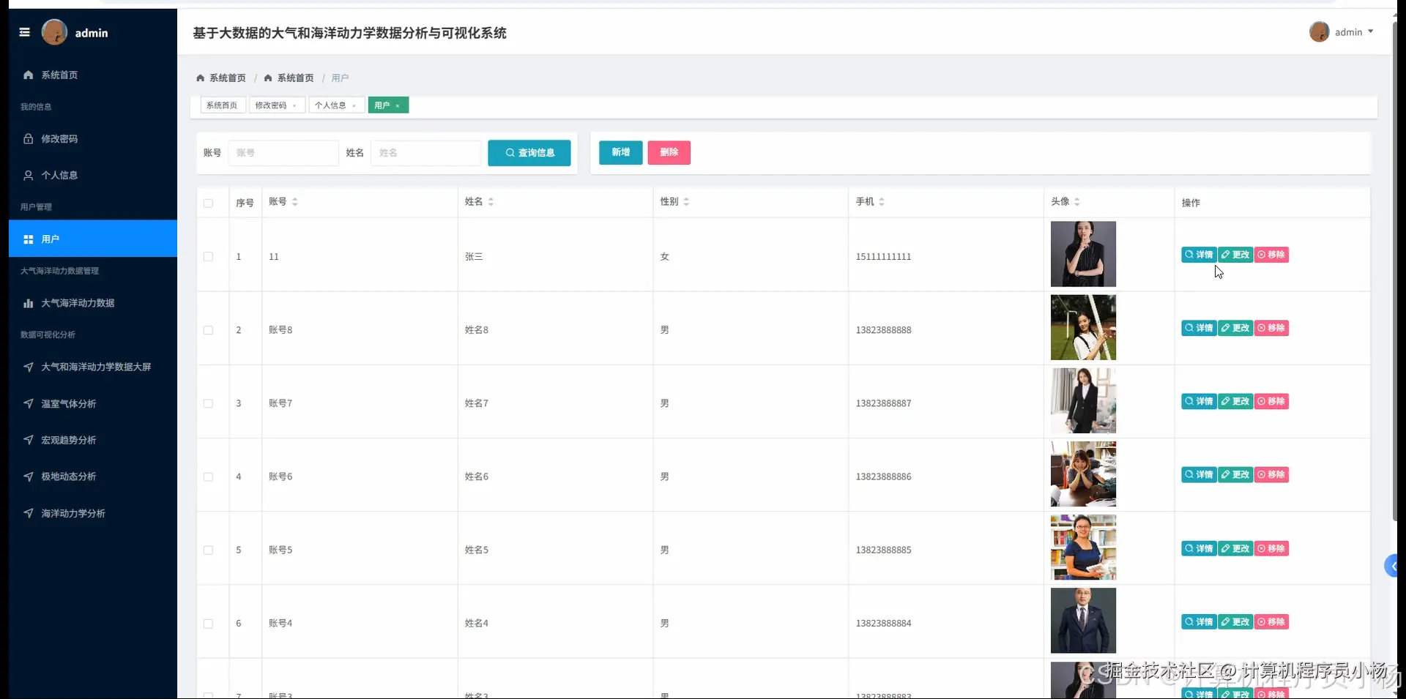Image resolution: width=1406 pixels, height=699 pixels.
Task: Open 极地动态分析 sidebar item
Action: [93, 476]
